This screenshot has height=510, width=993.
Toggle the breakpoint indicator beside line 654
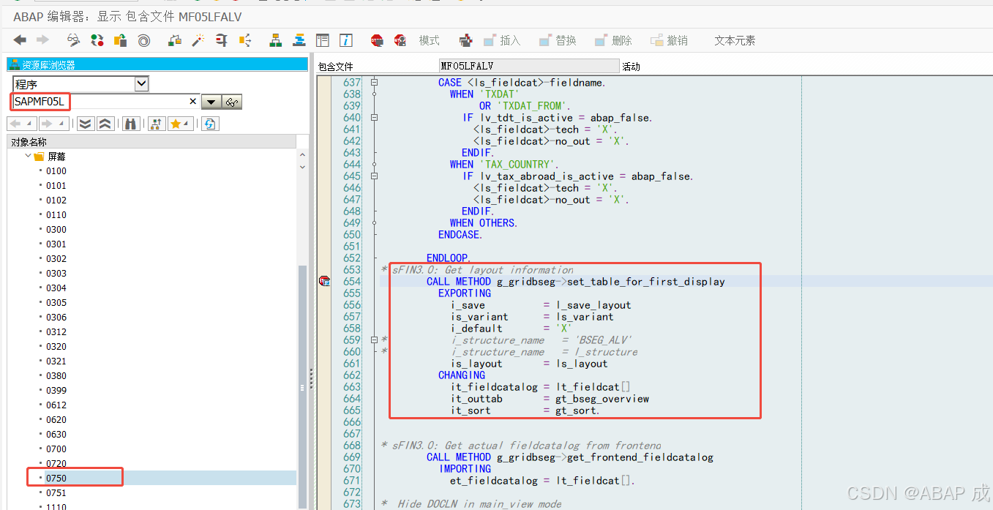[323, 281]
